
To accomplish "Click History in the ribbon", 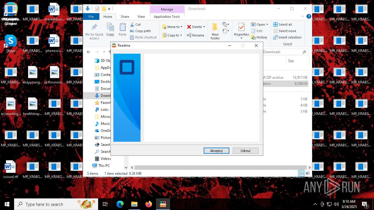I will (259, 37).
